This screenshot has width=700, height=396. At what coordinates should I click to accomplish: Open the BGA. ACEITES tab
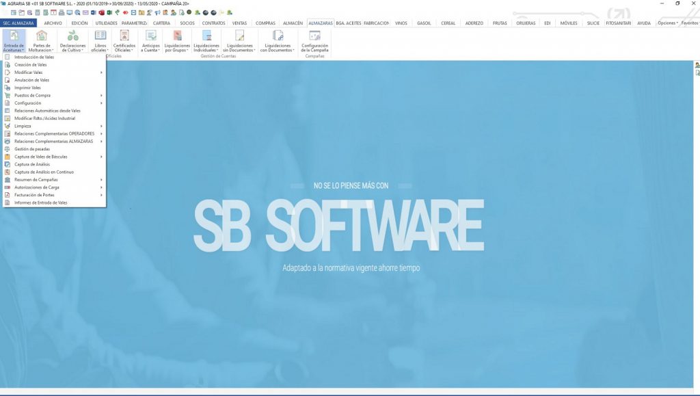(348, 23)
